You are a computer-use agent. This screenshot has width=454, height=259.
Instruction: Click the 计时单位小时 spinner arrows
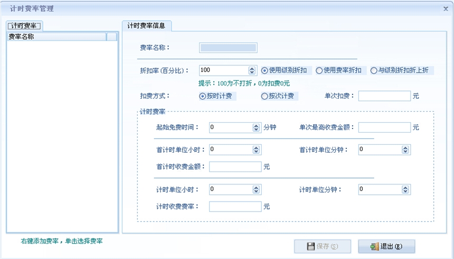tap(256, 190)
